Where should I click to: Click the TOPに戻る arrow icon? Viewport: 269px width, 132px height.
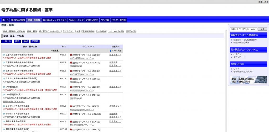[110, 51]
